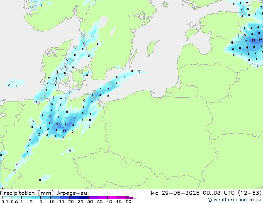263x203 pixels.
Task: Click the 'Precipitation [mm]' title text
Action: coord(27,193)
